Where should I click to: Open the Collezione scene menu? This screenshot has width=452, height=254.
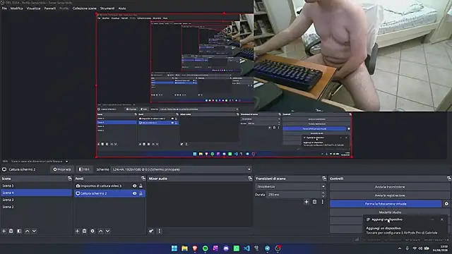tap(85, 8)
